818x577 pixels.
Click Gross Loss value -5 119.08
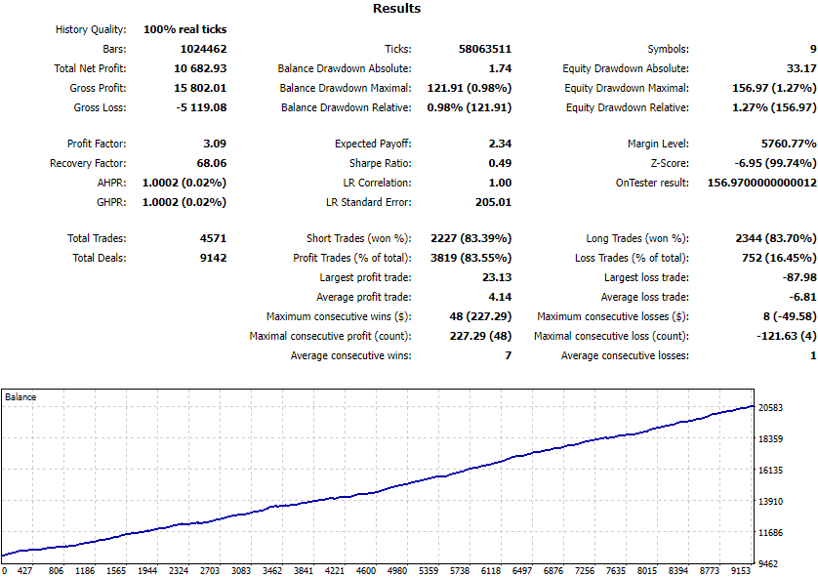click(x=201, y=107)
